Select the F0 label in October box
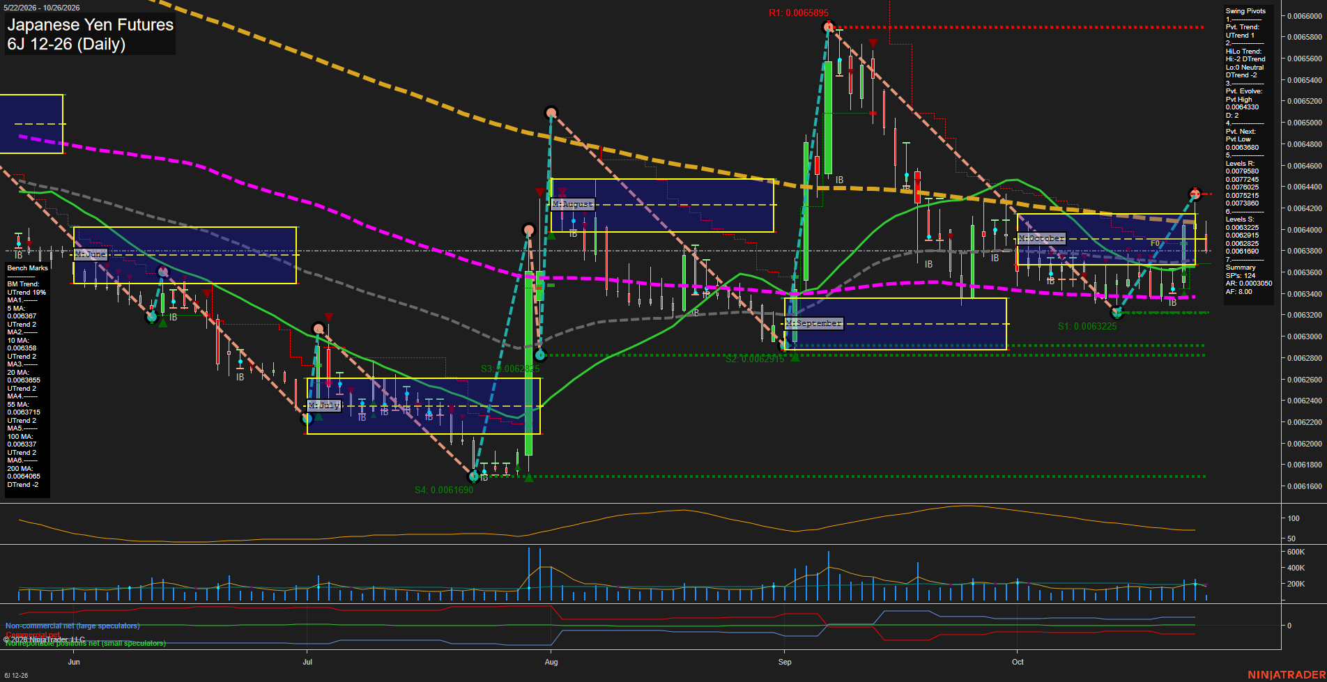Viewport: 1327px width, 682px height. (x=1155, y=244)
